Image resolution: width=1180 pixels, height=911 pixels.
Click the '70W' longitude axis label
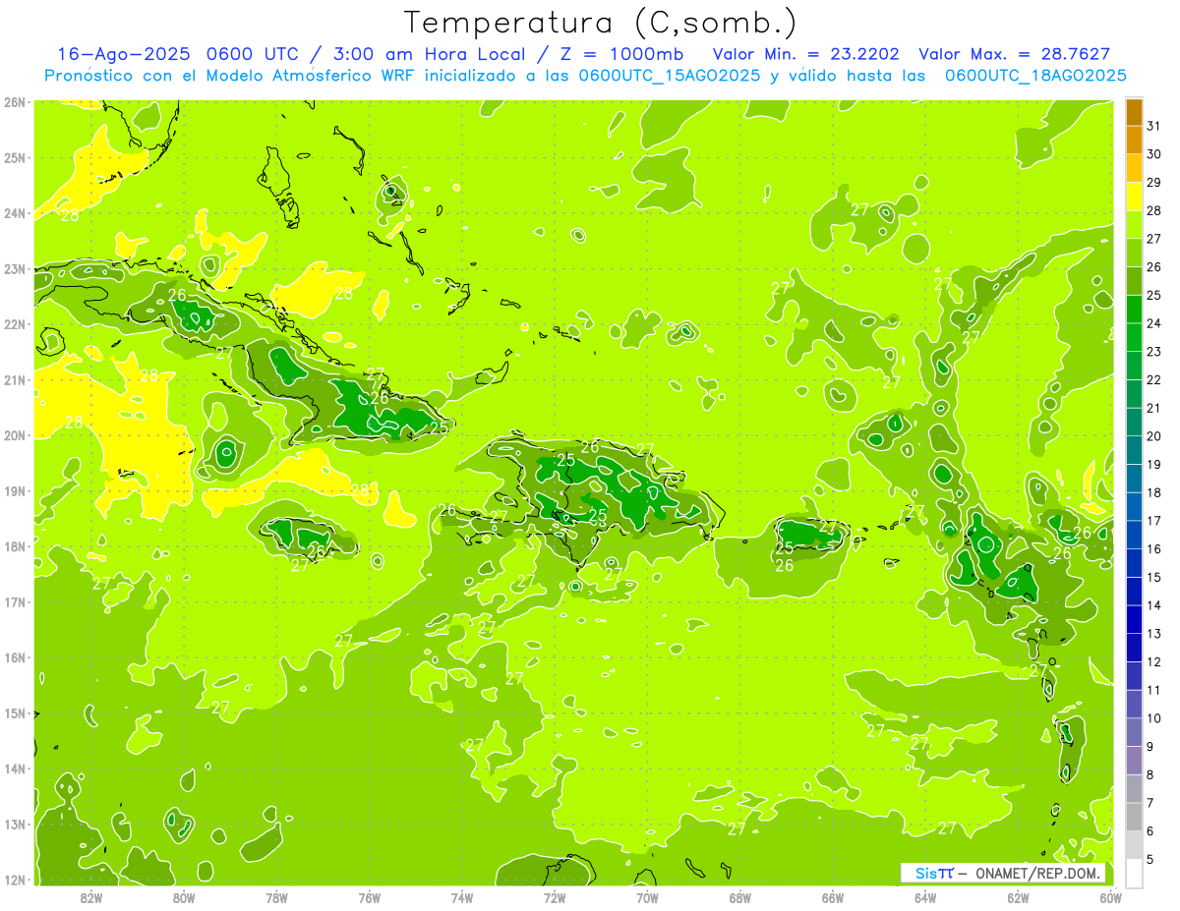click(x=647, y=897)
